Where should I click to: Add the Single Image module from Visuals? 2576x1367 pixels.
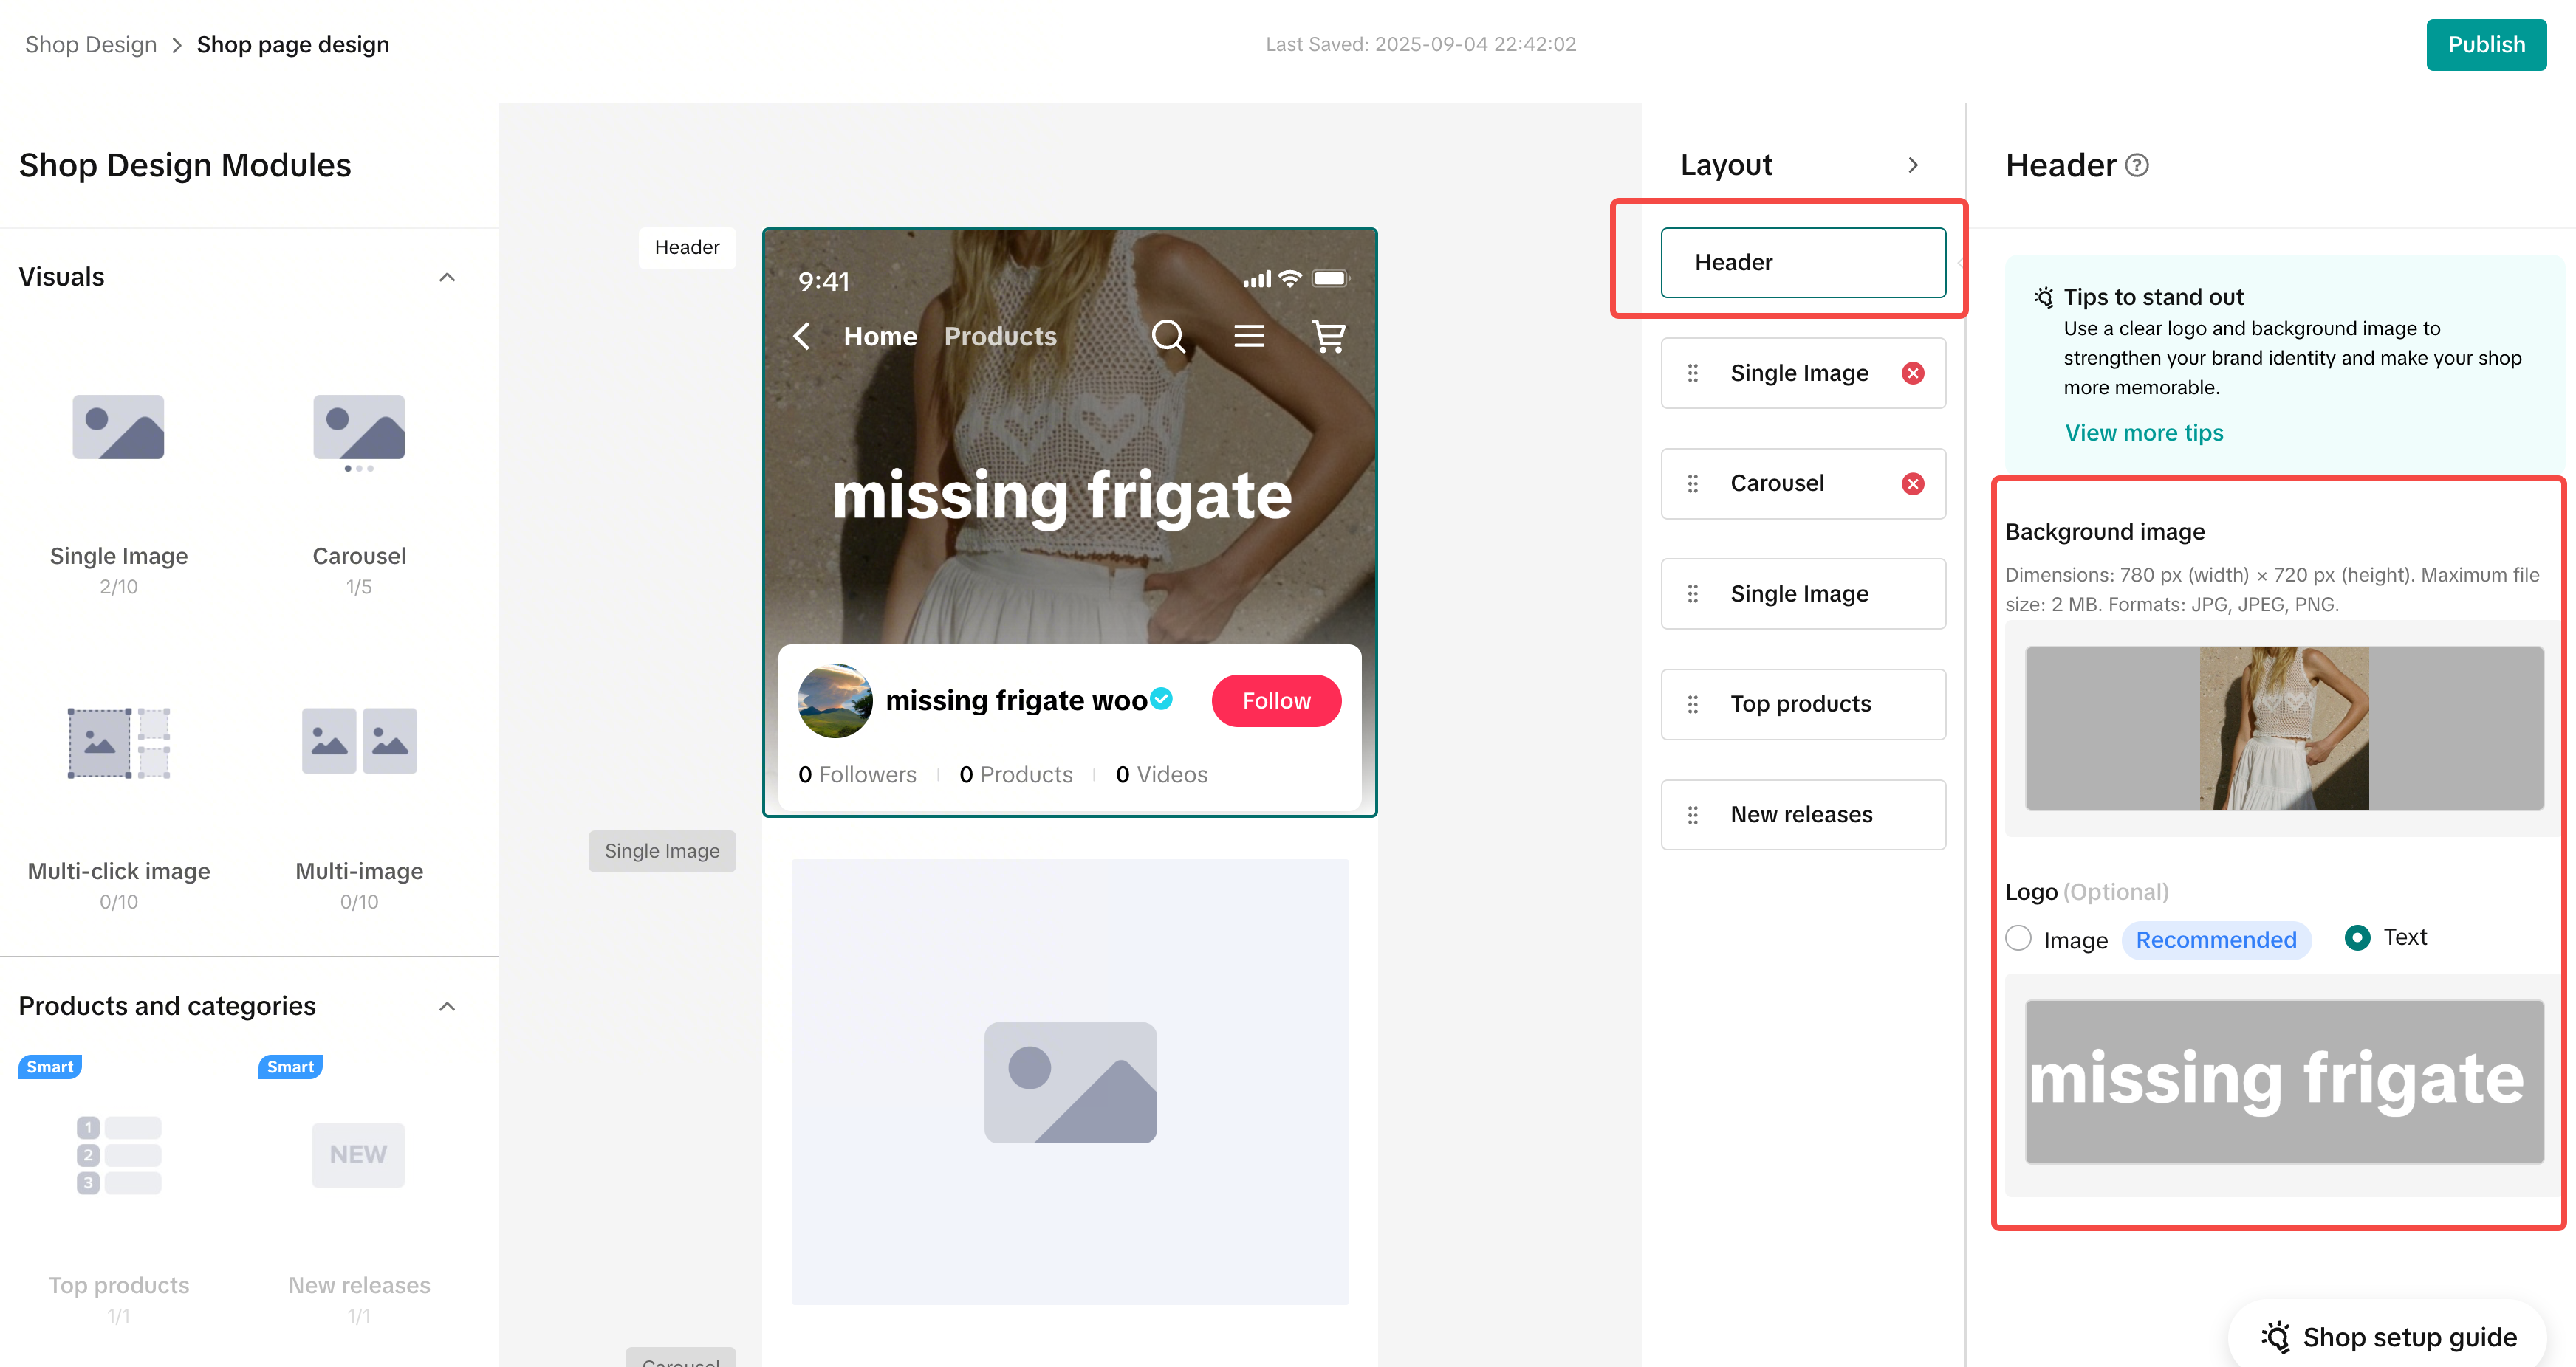pos(118,427)
